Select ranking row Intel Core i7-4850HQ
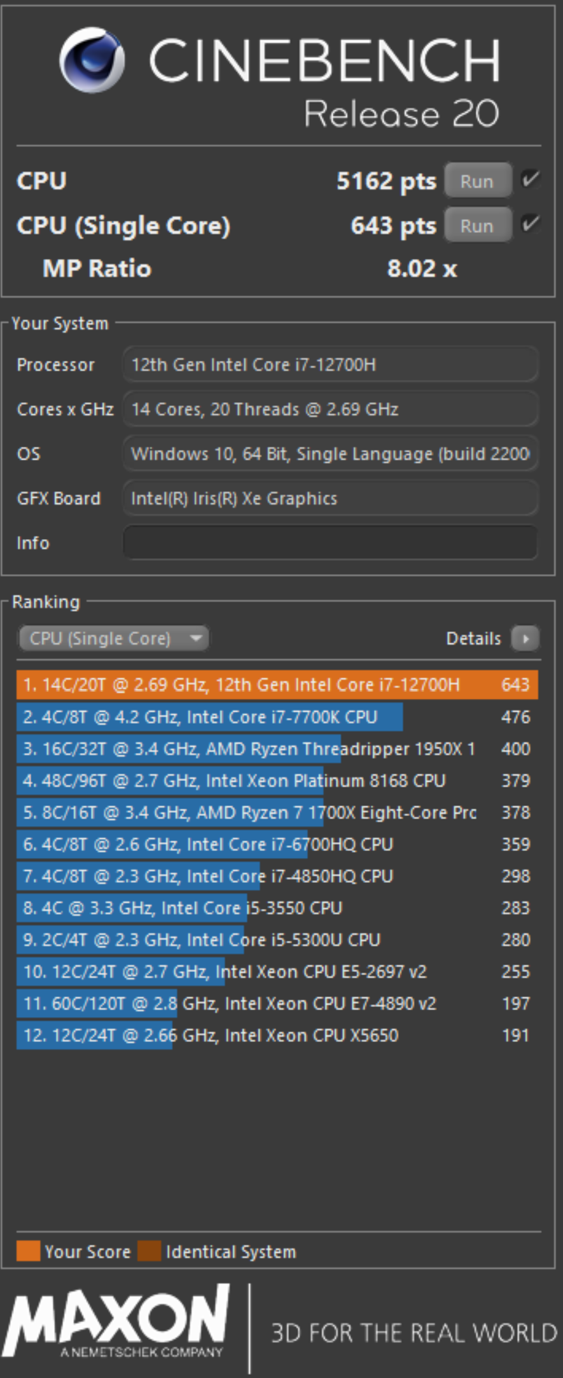Screen dimensions: 563x1378 [x=277, y=876]
